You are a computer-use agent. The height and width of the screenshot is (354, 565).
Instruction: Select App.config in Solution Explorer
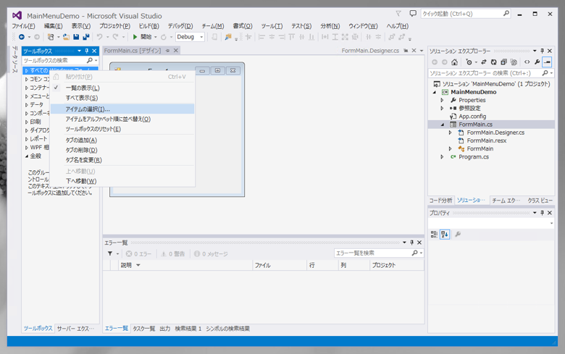point(472,117)
